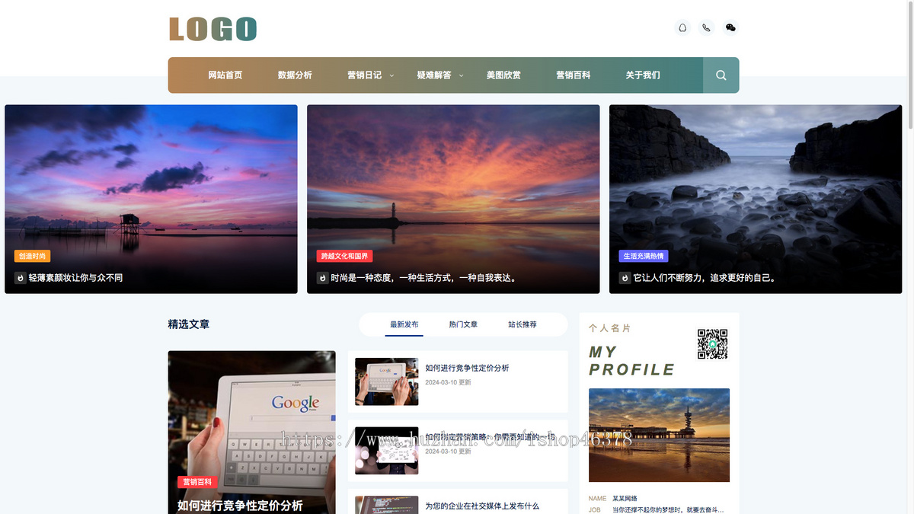Open list article 如何制定营销策略

click(x=491, y=437)
